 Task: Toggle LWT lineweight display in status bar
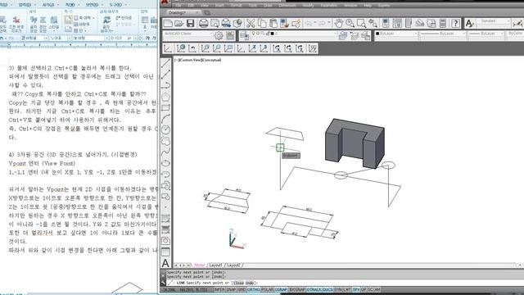[x=347, y=289]
